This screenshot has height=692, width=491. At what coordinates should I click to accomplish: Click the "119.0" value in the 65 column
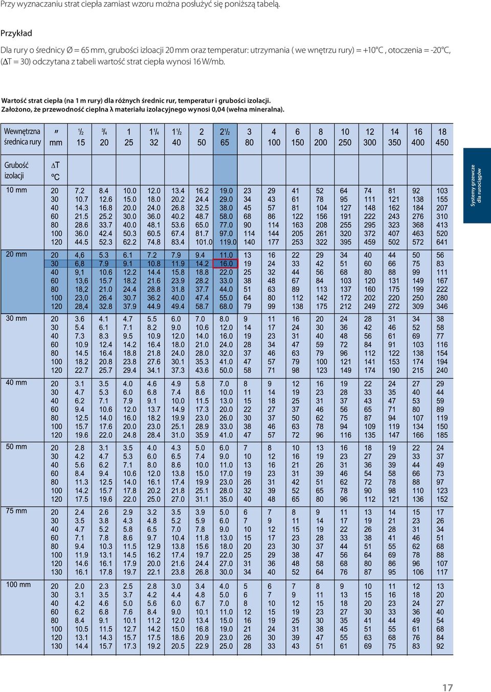pyautogui.click(x=228, y=242)
